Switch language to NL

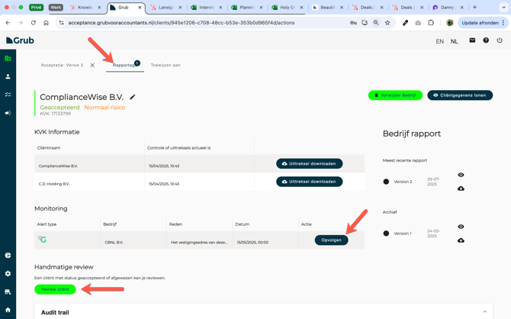click(x=455, y=41)
